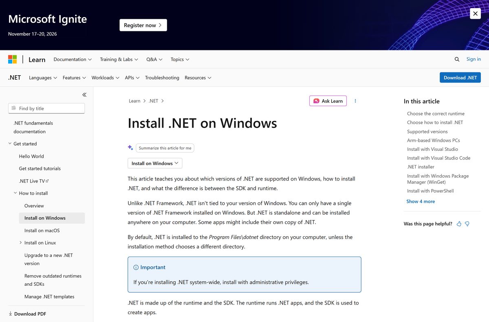
Task: Expand the Install on Linux tree node
Action: pos(21,243)
